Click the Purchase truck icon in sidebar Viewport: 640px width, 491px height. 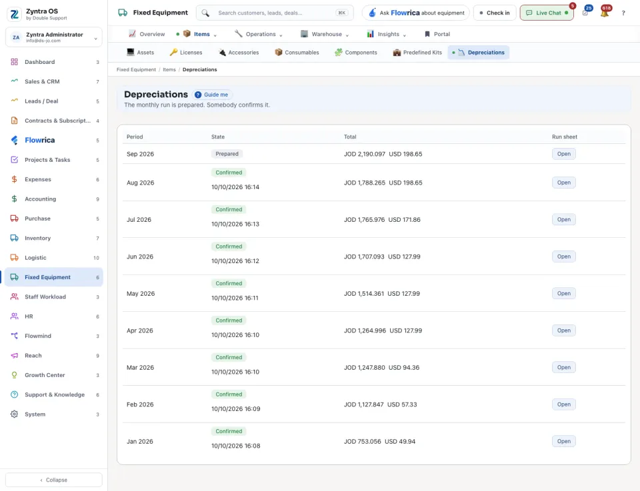[14, 219]
